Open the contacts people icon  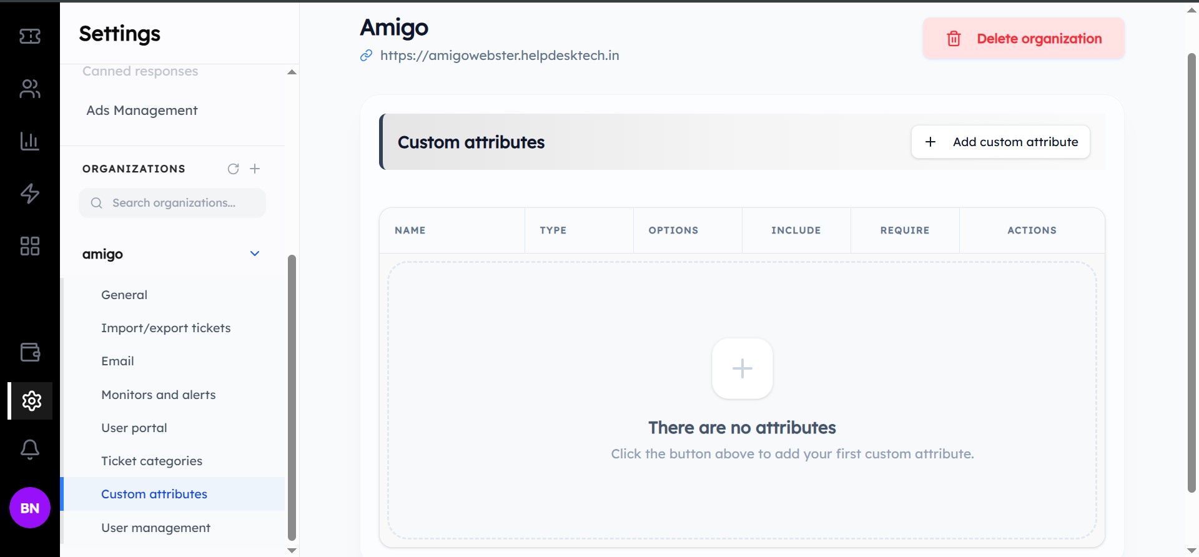(29, 89)
